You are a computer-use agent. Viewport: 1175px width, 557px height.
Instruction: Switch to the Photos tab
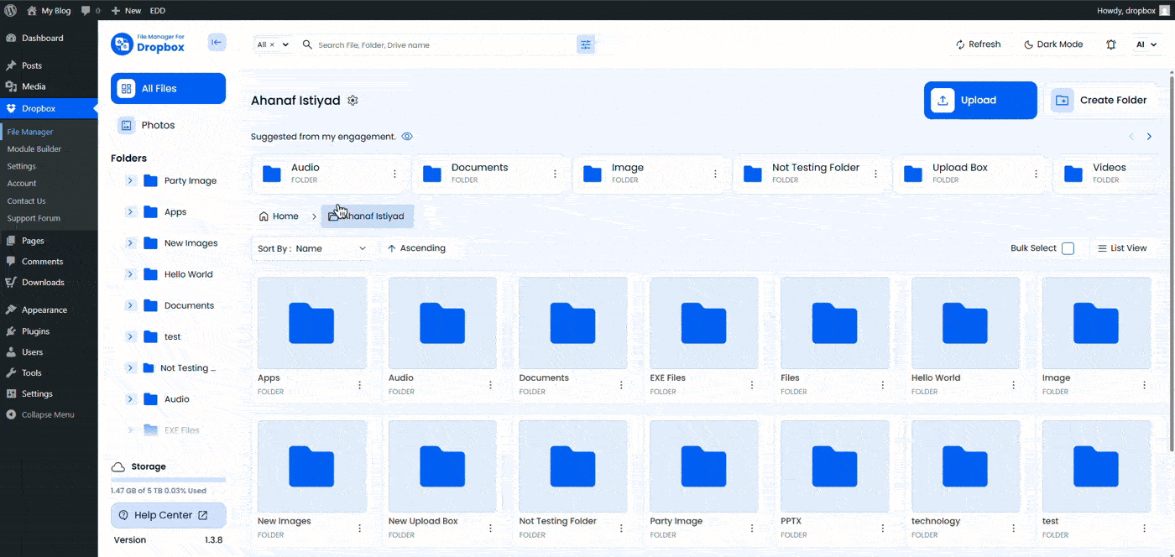pyautogui.click(x=158, y=124)
